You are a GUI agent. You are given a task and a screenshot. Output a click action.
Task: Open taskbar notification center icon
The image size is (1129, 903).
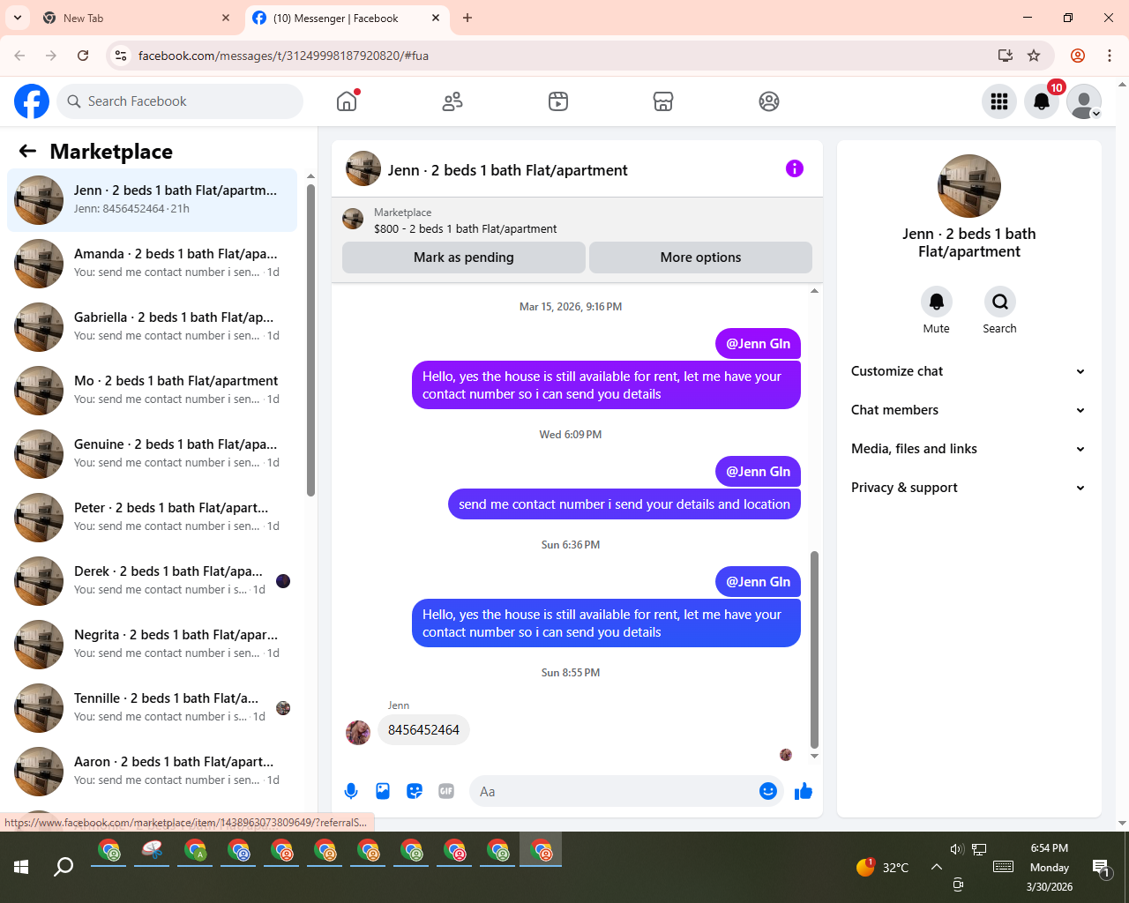click(x=1101, y=868)
